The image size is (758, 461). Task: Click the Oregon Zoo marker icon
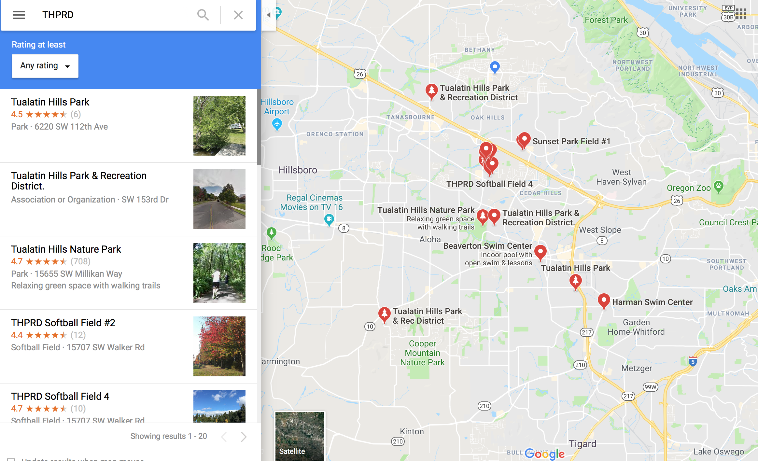(x=718, y=187)
